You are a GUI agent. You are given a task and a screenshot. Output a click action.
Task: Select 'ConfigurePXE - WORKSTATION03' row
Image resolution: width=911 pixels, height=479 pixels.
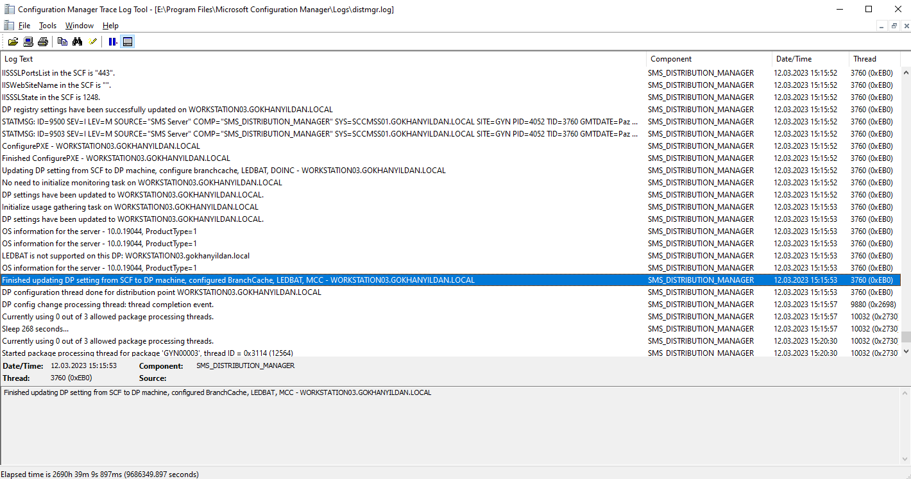coord(450,146)
